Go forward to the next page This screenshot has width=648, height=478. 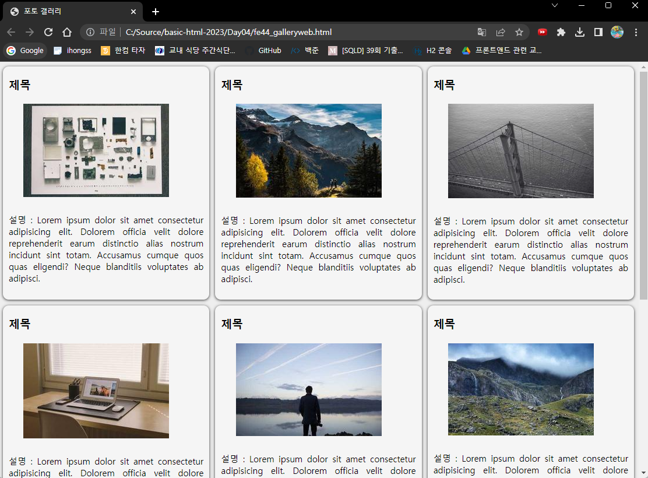29,32
